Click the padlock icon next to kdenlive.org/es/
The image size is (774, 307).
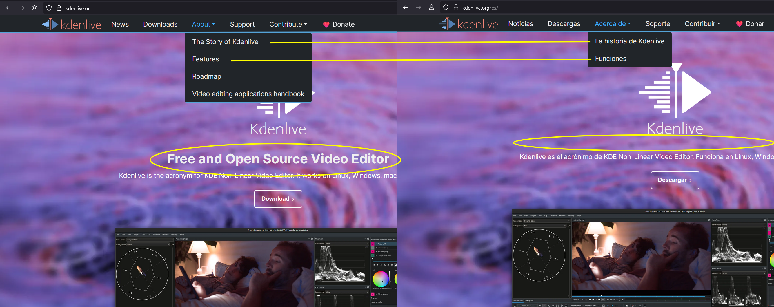456,8
